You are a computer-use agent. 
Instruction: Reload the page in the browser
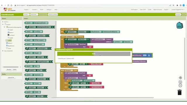8,5
